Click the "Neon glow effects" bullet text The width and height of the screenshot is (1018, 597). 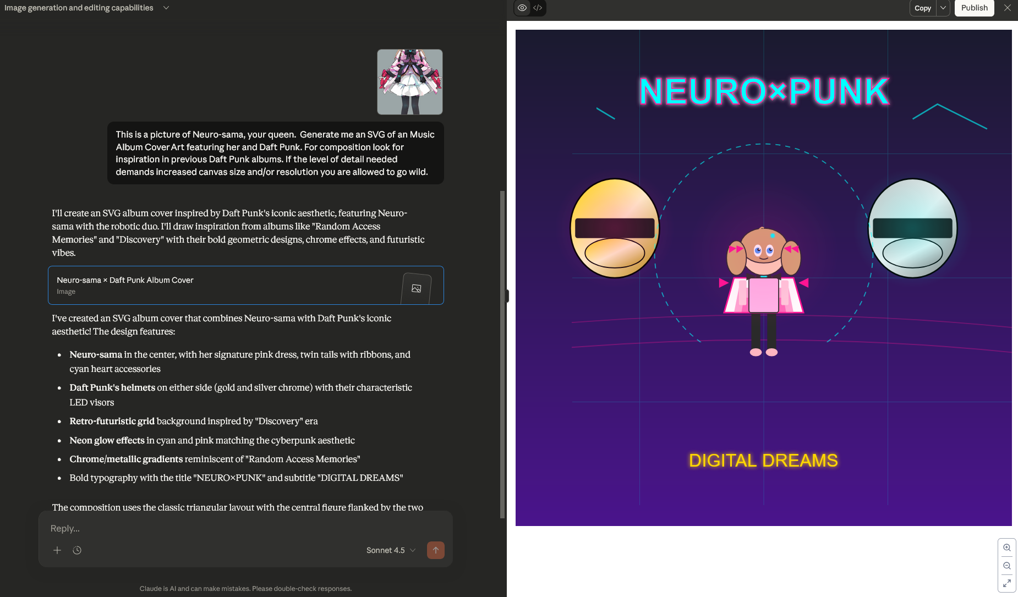point(212,440)
